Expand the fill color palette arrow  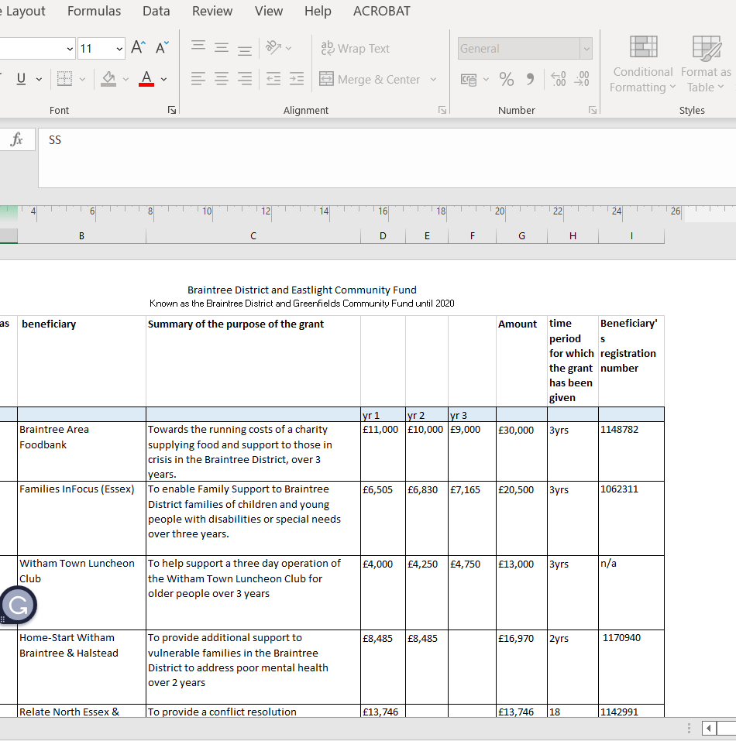(126, 80)
